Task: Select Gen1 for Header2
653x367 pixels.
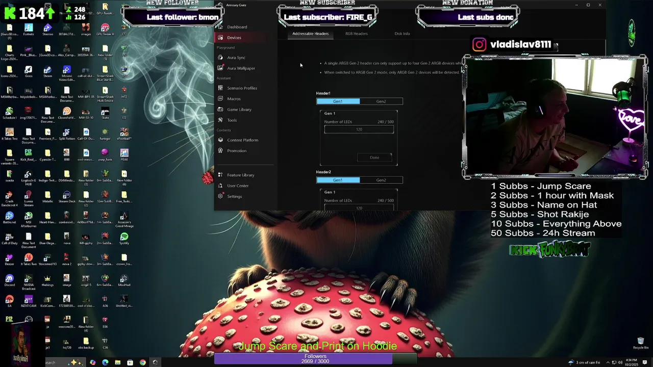Action: coord(338,180)
